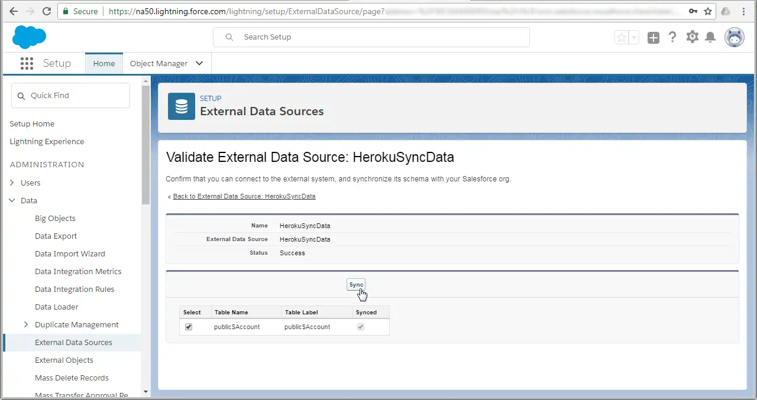The image size is (757, 400).
Task: Open Data Export in sidebar
Action: pyautogui.click(x=56, y=236)
